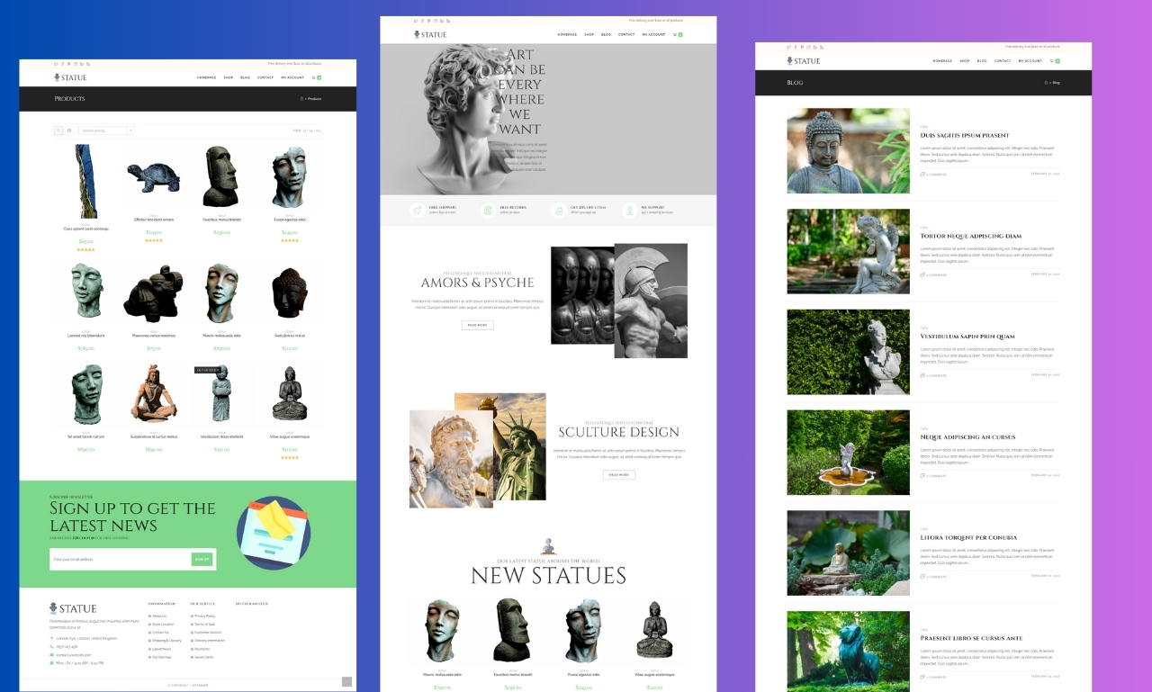This screenshot has height=692, width=1152.
Task: Click the scroll-to-top arrow button
Action: (346, 682)
